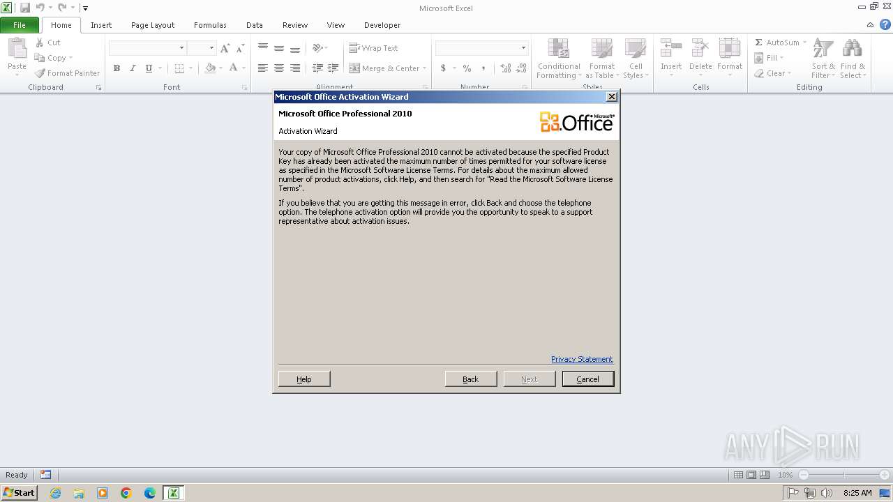Click the AutoSum sigma icon
The height and width of the screenshot is (502, 893).
(758, 43)
